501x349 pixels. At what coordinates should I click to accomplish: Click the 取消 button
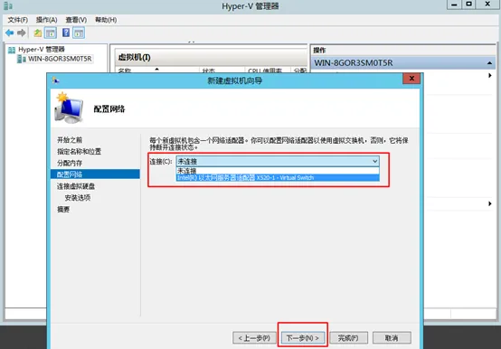(392, 338)
